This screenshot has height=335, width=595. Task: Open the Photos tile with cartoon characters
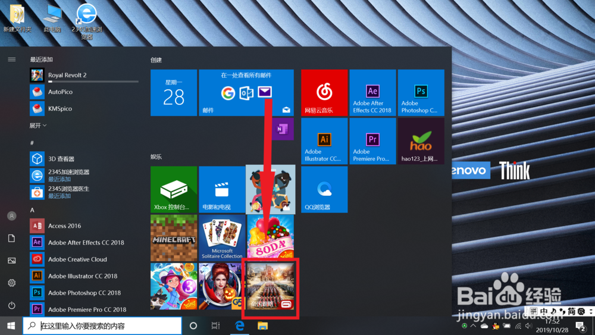coord(271,189)
